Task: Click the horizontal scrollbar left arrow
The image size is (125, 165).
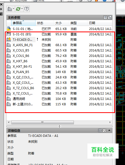Action: click(9, 122)
